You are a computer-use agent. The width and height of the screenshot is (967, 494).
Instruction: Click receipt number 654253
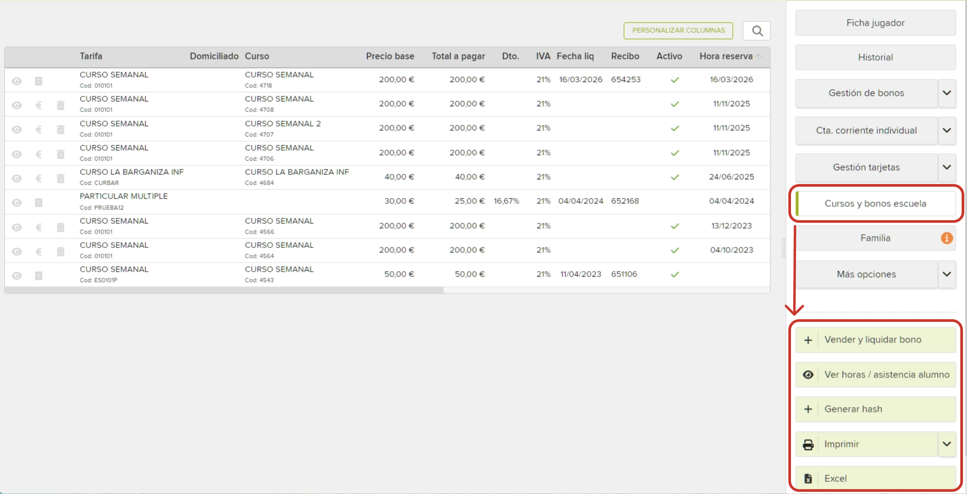[626, 80]
